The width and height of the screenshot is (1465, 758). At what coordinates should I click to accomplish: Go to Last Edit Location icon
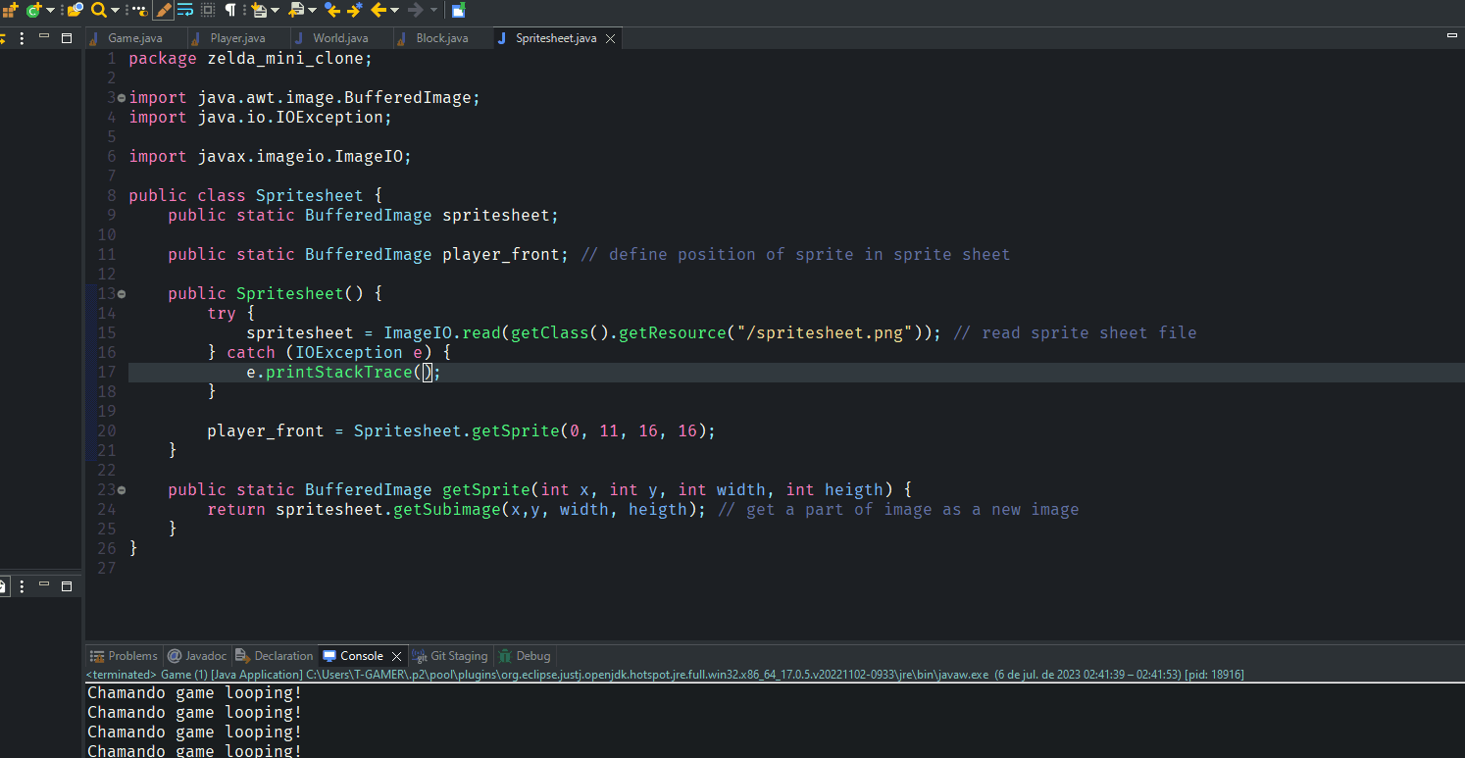[332, 10]
